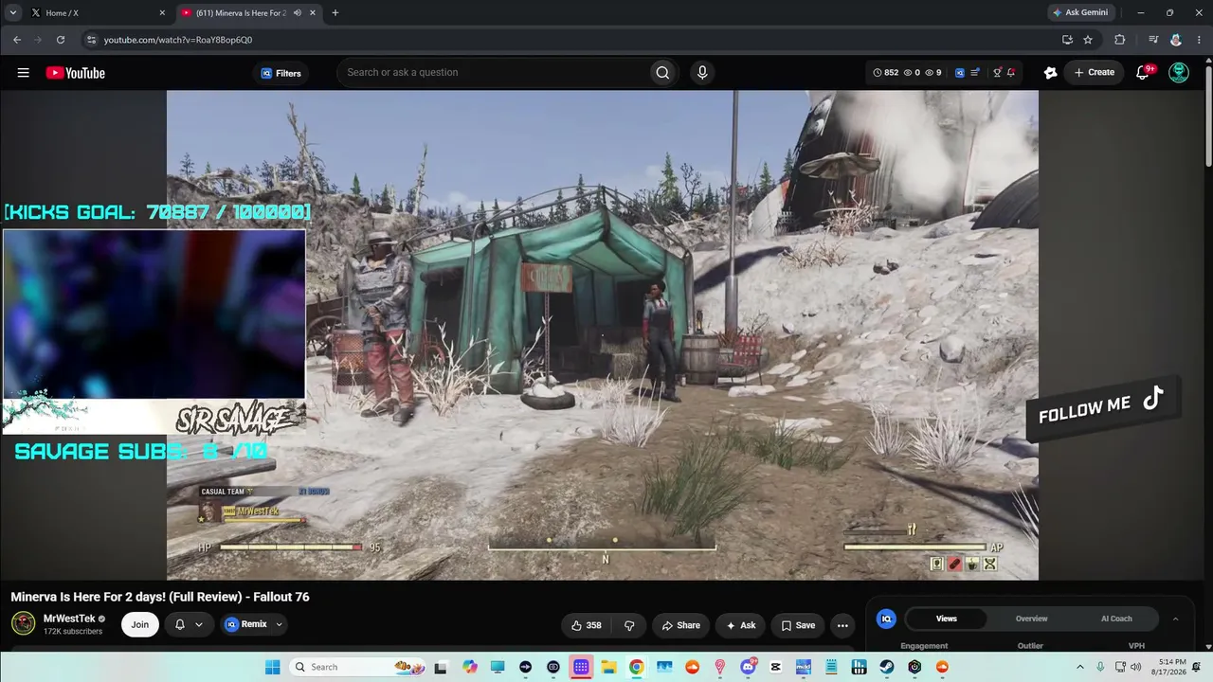The height and width of the screenshot is (682, 1213).
Task: Switch to the AI Coach tab
Action: [x=1116, y=619]
